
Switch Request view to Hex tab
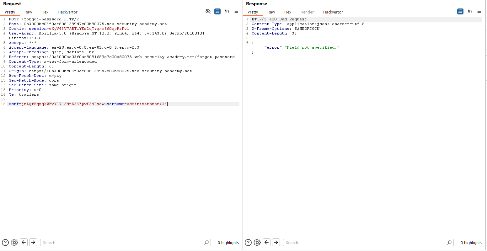coord(45,12)
